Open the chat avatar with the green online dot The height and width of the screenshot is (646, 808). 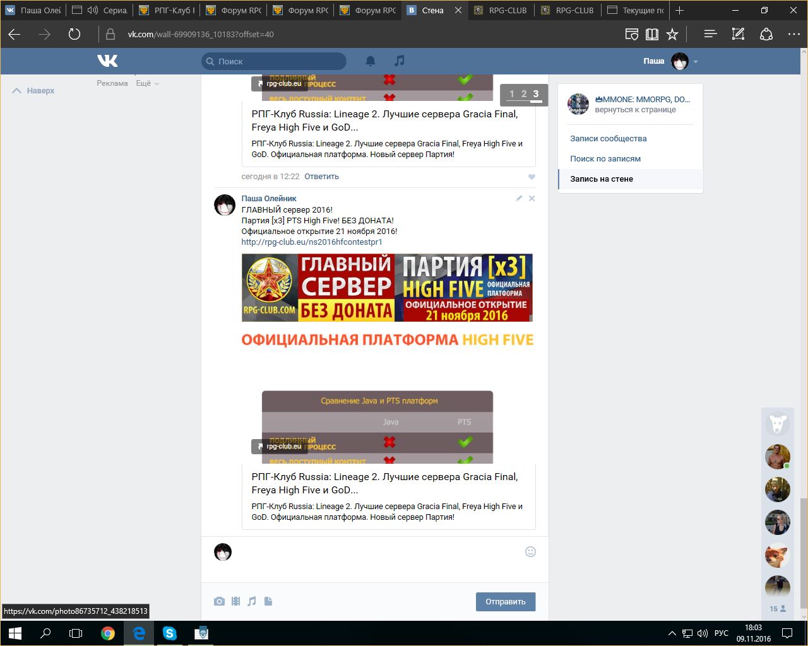tap(778, 457)
